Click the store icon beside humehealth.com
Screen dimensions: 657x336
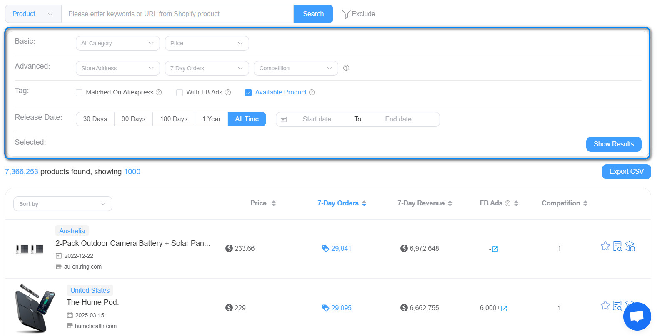[70, 326]
